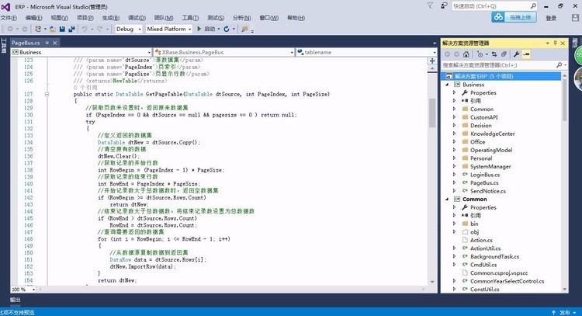
Task: Click the Show All Files icon
Action: click(504, 54)
